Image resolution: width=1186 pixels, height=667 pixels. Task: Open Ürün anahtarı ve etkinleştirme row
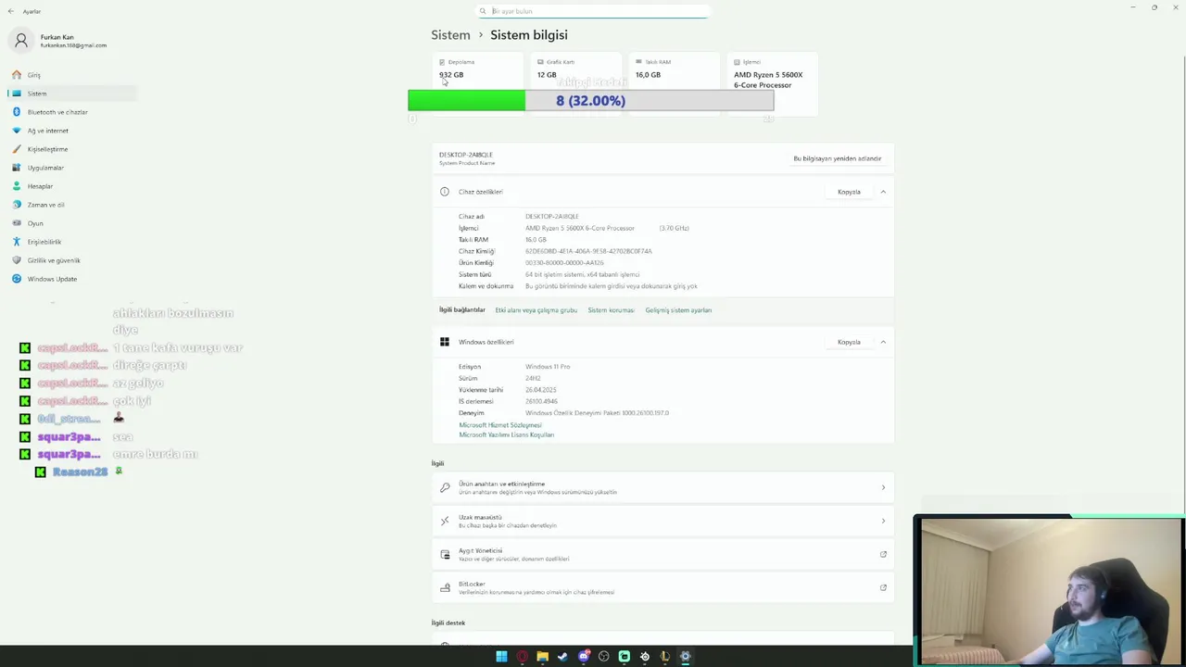[x=662, y=487]
